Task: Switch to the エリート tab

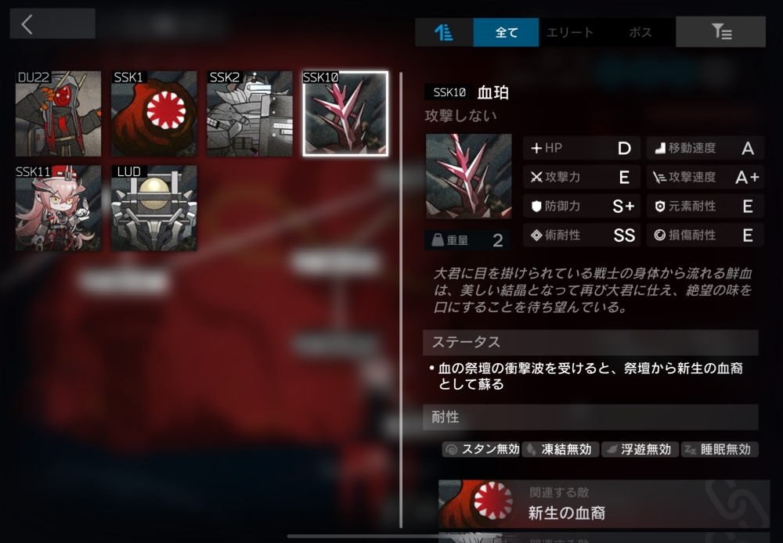Action: (x=570, y=32)
